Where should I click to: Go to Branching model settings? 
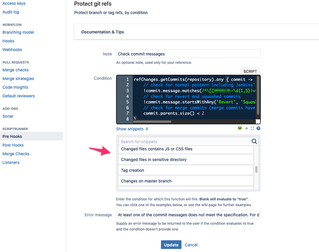tap(18, 32)
